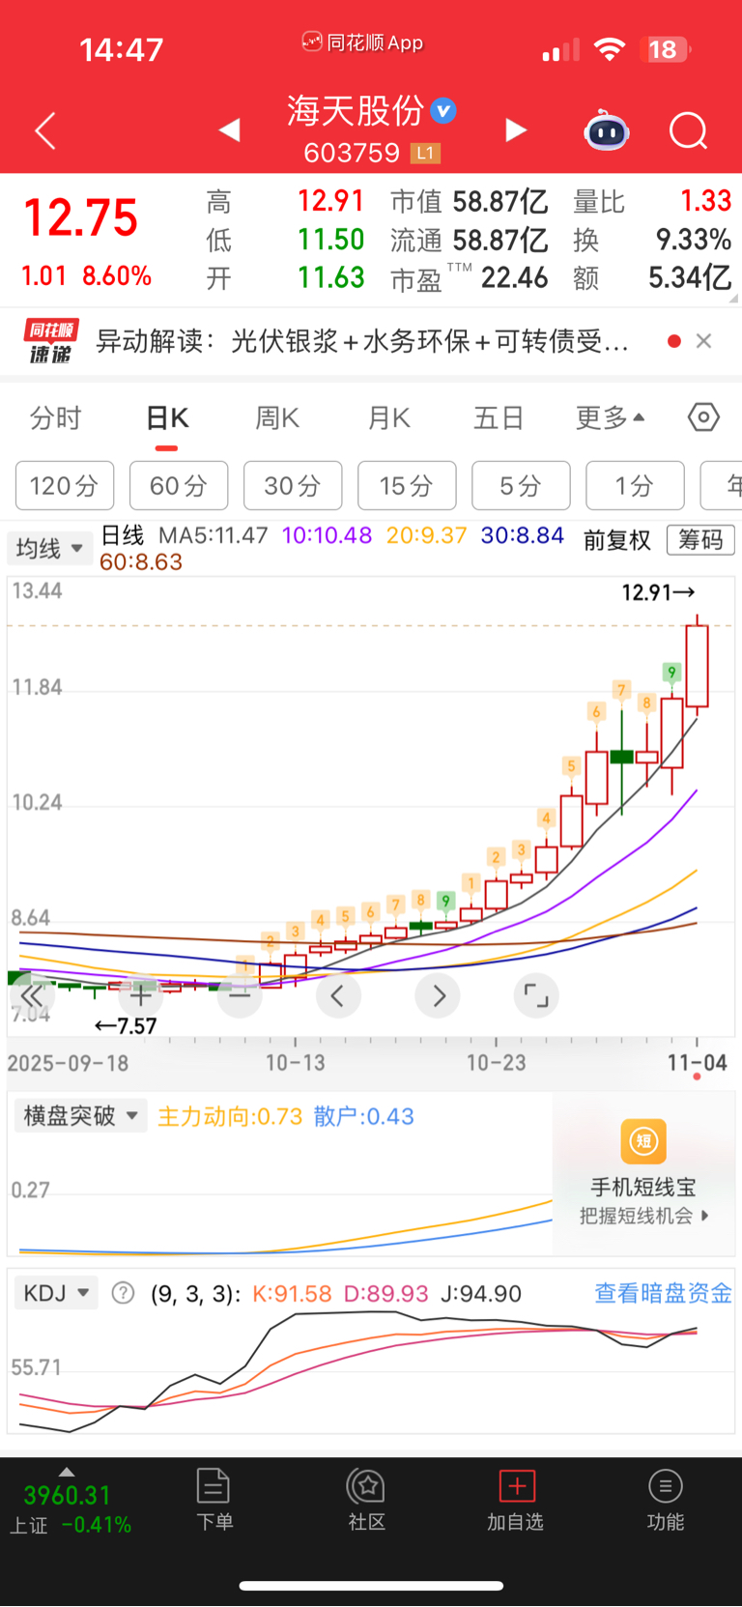The width and height of the screenshot is (742, 1607).
Task: Tap 把握短线机会 link
Action: point(644,1216)
